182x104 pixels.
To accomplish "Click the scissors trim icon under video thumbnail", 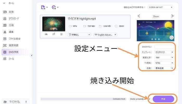I will coord(46,34).
